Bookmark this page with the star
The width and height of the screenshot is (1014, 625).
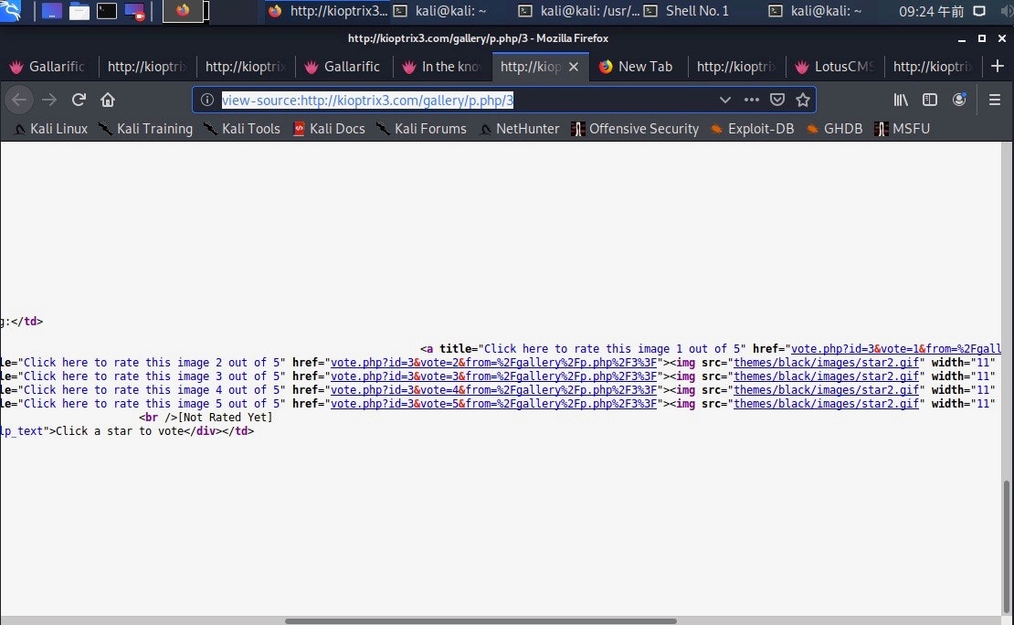click(803, 100)
